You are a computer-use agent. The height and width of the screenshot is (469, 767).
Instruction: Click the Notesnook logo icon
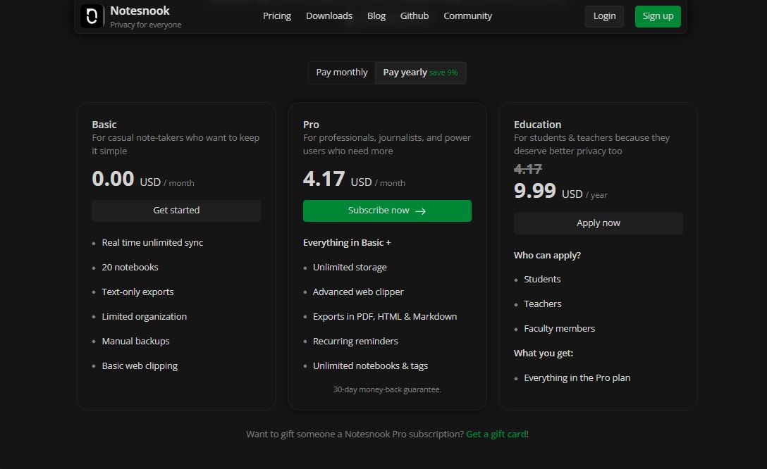coord(92,16)
